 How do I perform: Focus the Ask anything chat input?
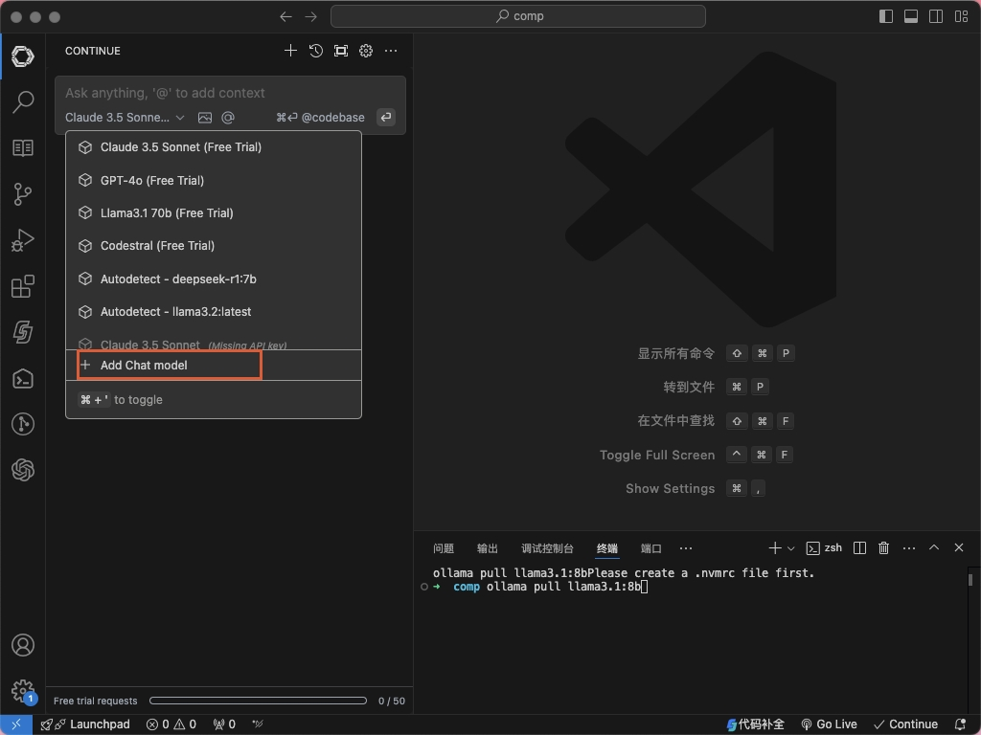(x=230, y=93)
